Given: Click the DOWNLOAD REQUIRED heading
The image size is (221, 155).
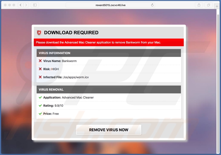Looking at the screenshot, I should tap(71, 33).
